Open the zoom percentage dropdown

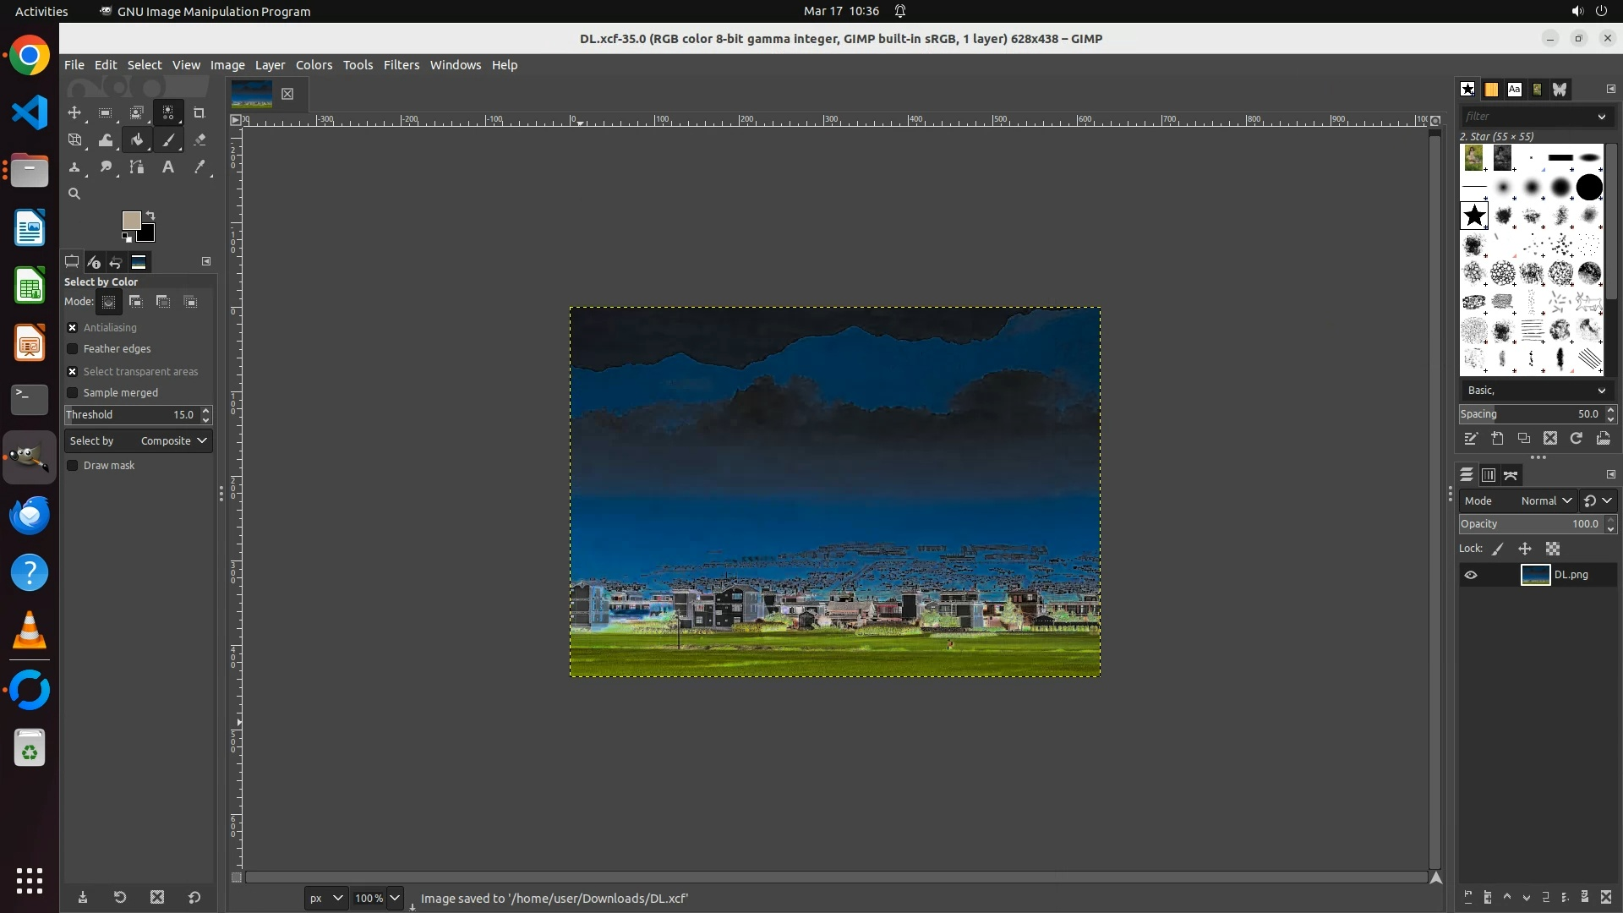pyautogui.click(x=394, y=898)
